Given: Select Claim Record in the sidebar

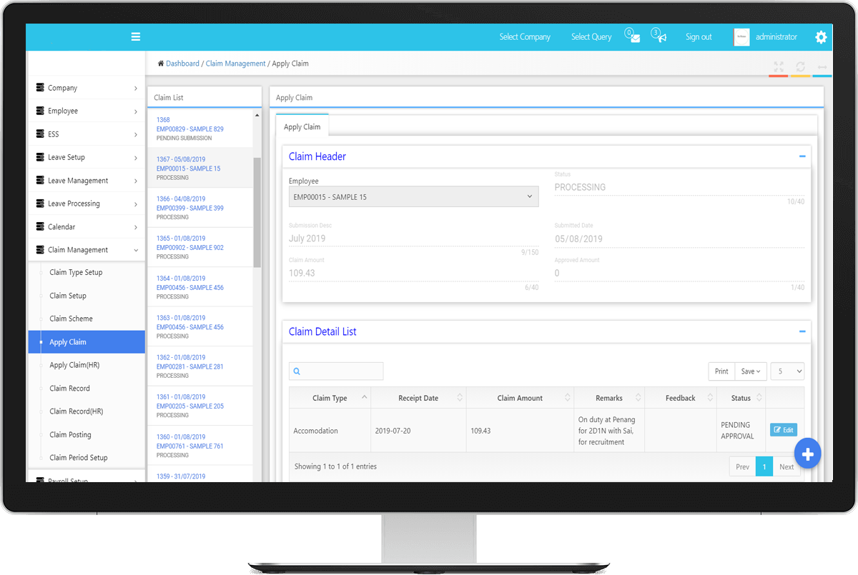Looking at the screenshot, I should (70, 389).
